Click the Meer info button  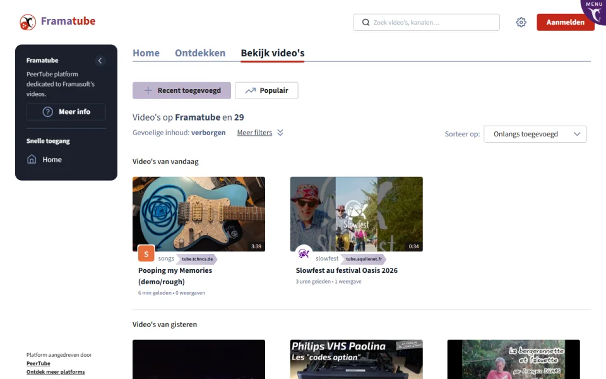coord(66,112)
